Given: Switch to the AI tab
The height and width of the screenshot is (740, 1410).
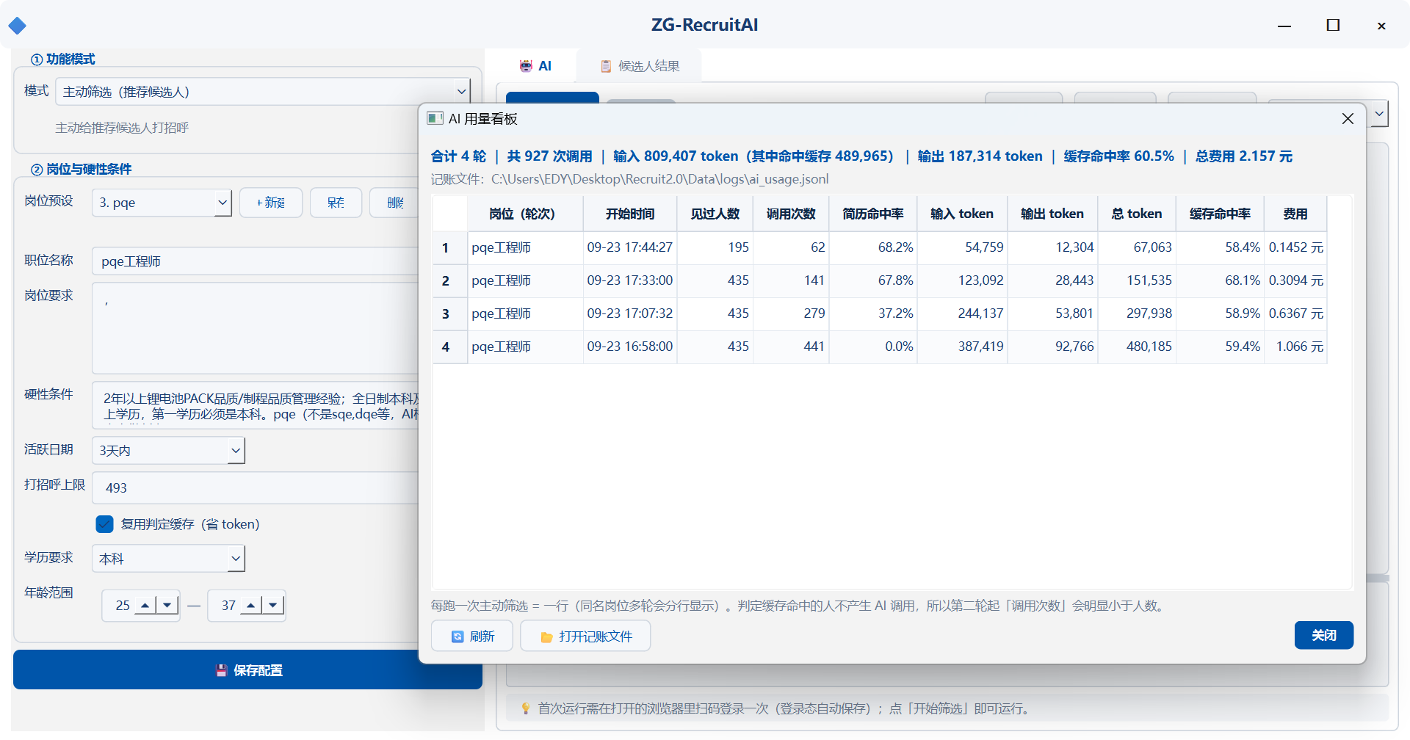Looking at the screenshot, I should tap(535, 66).
